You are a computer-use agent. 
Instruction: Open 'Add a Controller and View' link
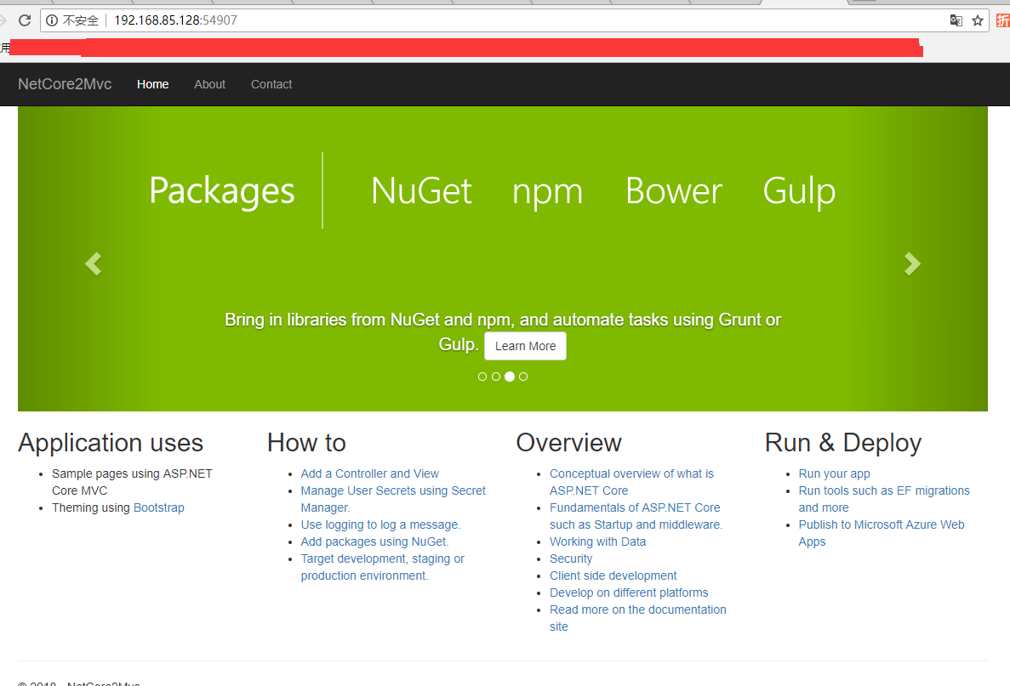click(370, 473)
